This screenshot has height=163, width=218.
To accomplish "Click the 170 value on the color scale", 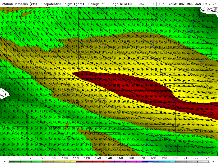I will pos(142,158).
